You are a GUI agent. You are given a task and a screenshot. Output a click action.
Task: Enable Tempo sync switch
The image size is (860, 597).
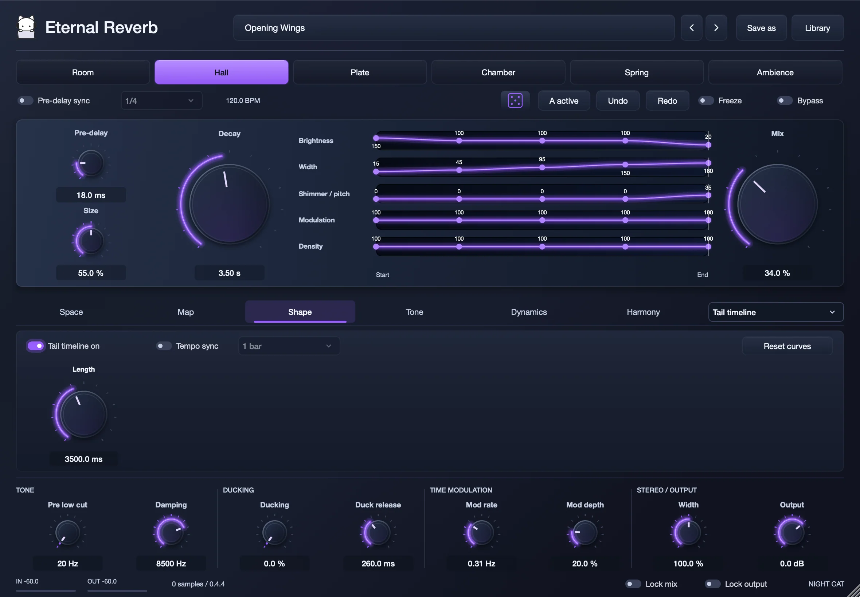pyautogui.click(x=164, y=346)
